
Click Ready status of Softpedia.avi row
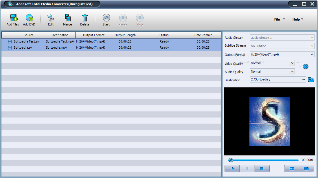pyautogui.click(x=164, y=47)
